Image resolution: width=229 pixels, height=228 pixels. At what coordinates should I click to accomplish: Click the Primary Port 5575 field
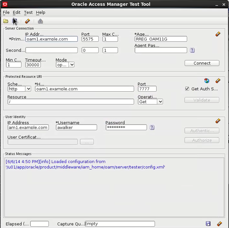coord(90,39)
